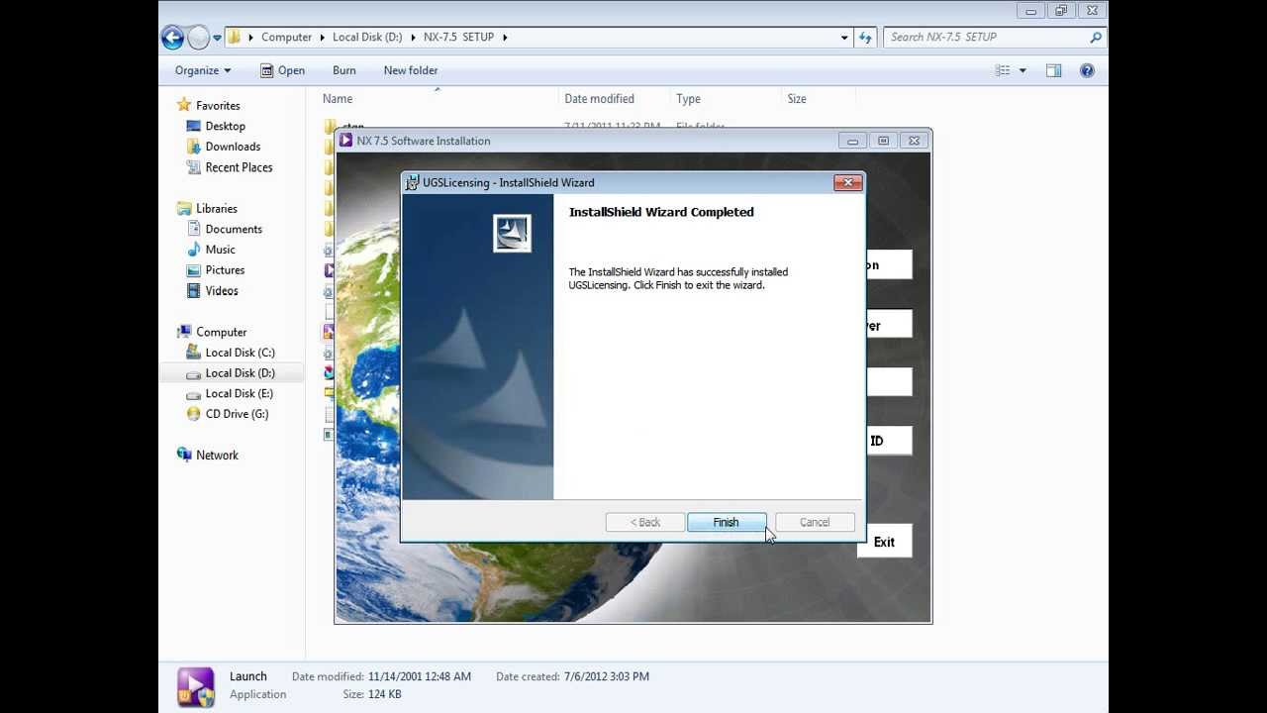
Task: Go back with Explorer back arrow
Action: 173,38
